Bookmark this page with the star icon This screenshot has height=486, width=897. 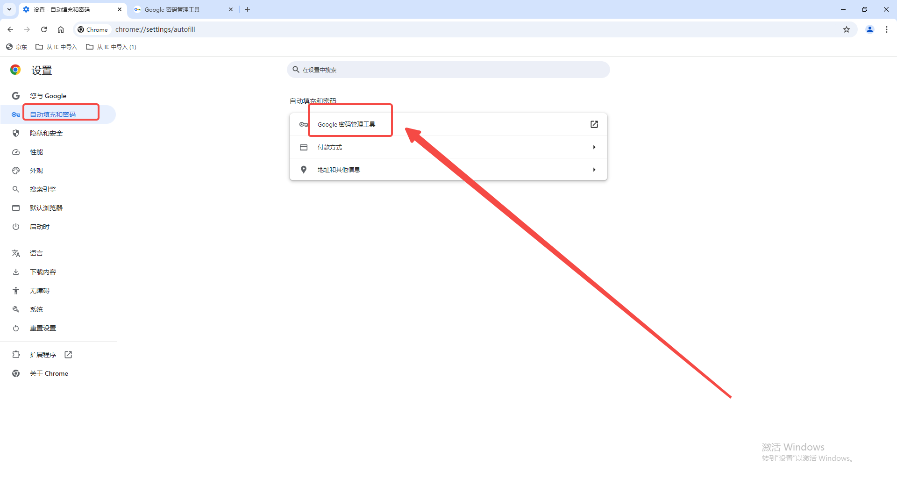pyautogui.click(x=847, y=29)
